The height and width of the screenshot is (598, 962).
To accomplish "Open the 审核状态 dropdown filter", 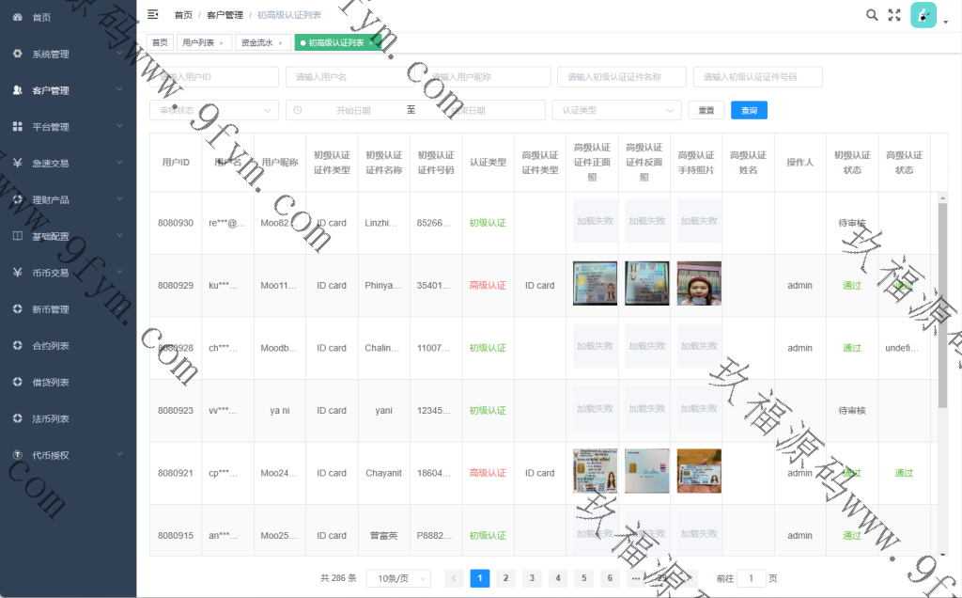I will [213, 110].
